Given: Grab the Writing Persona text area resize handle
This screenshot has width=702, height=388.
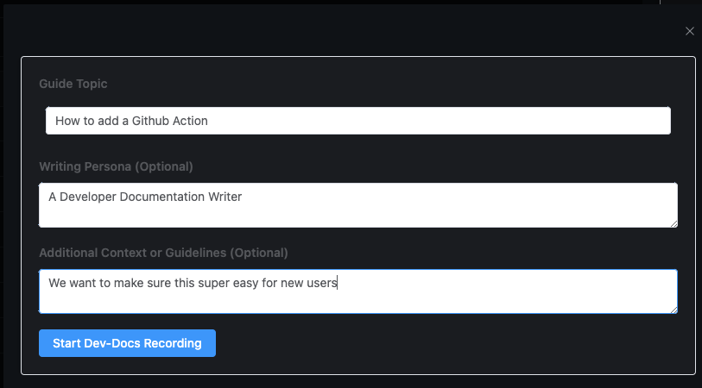Looking at the screenshot, I should click(x=673, y=222).
